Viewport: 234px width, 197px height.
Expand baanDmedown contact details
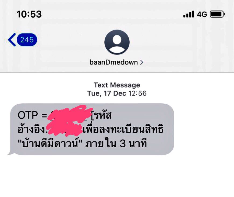pos(116,62)
